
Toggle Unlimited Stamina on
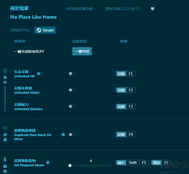[72, 106]
